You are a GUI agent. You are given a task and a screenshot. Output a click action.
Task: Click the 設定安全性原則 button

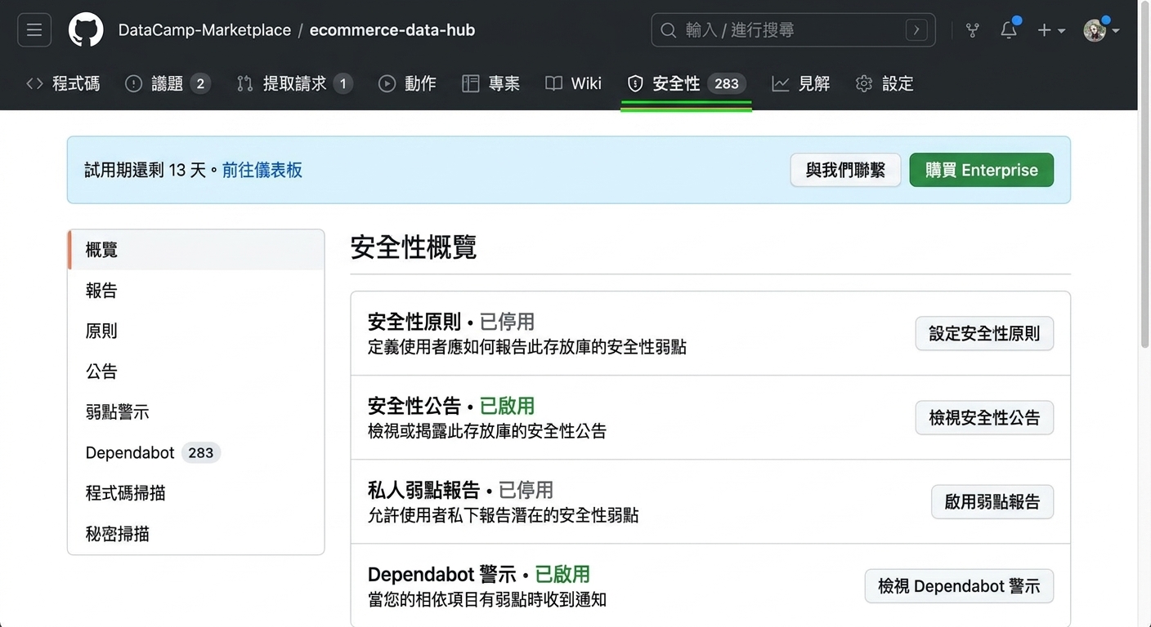click(984, 334)
